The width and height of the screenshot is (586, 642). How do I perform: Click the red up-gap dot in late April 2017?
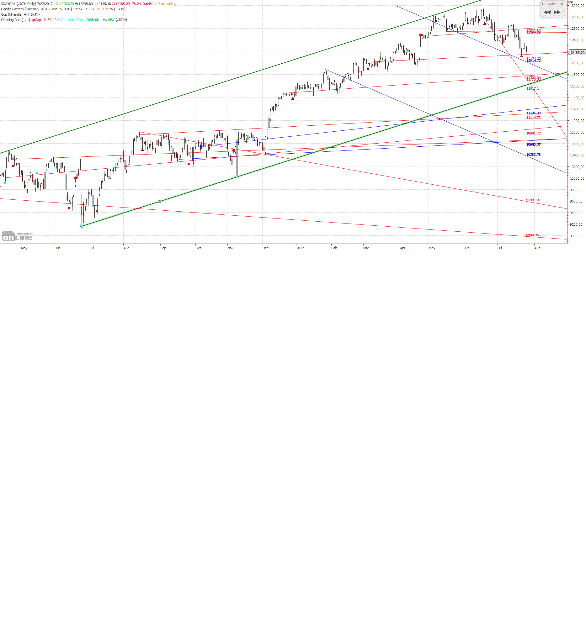[421, 35]
